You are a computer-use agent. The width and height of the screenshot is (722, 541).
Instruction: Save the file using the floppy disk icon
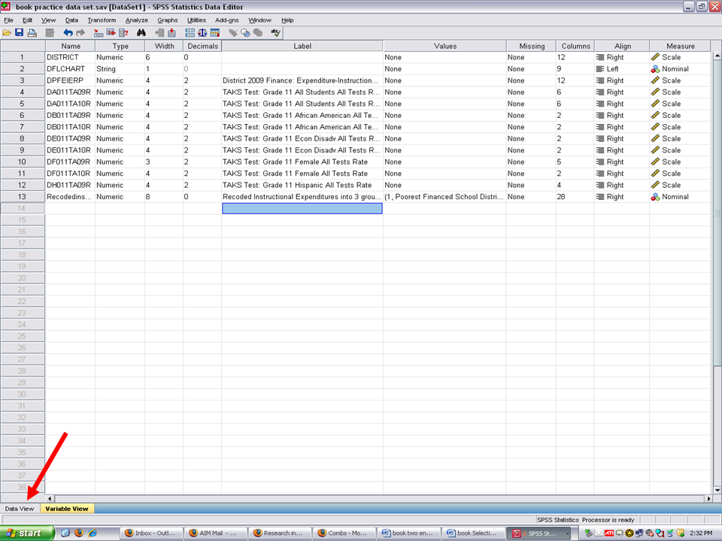tap(19, 33)
